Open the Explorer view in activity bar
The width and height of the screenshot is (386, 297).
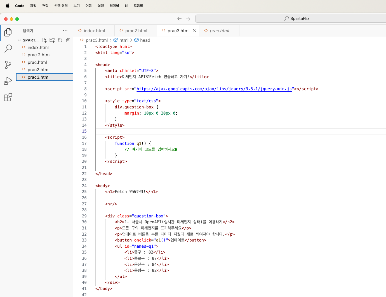[8, 33]
